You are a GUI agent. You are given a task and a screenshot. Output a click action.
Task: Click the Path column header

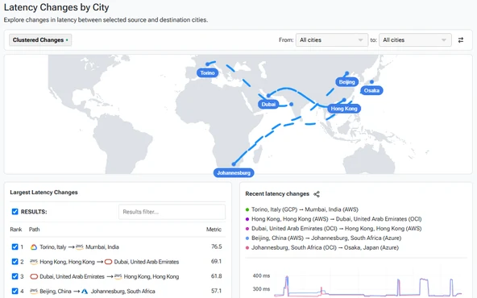click(x=35, y=230)
